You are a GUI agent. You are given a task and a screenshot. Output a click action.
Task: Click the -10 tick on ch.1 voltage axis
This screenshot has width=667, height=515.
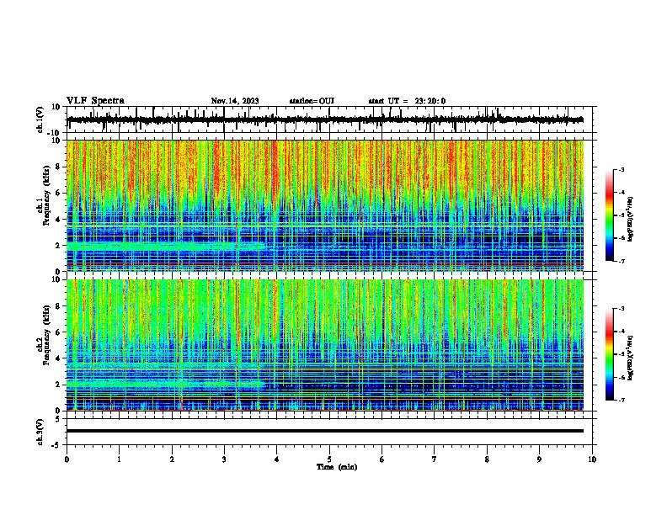[x=54, y=133]
